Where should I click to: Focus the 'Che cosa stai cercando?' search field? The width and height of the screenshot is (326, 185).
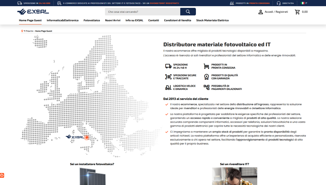click(x=142, y=12)
